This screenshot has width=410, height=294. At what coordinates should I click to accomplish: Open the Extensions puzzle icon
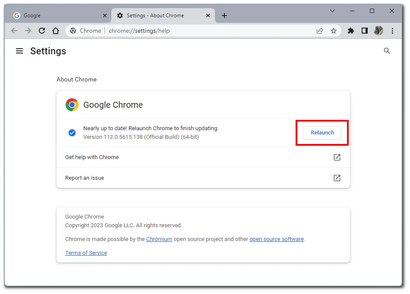point(350,31)
